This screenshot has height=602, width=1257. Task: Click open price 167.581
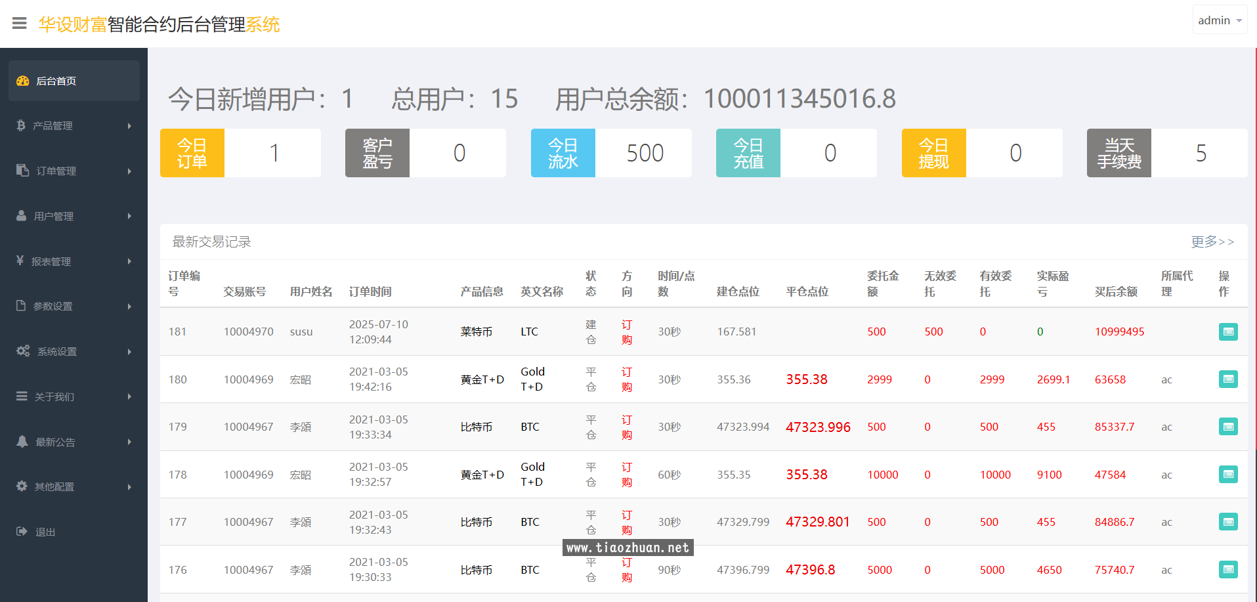[x=736, y=332]
